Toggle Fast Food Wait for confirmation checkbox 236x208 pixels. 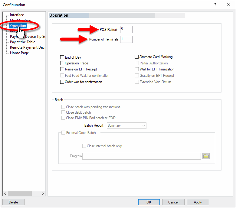pos(62,76)
